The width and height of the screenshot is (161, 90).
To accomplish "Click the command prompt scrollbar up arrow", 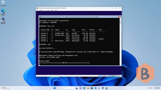I will pyautogui.click(x=120, y=18).
